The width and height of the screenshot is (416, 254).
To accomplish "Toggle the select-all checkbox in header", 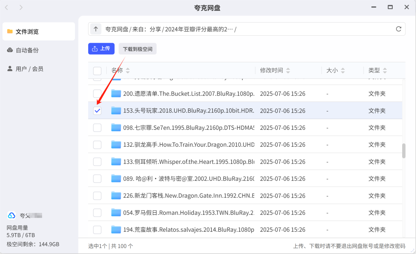I will 97,71.
